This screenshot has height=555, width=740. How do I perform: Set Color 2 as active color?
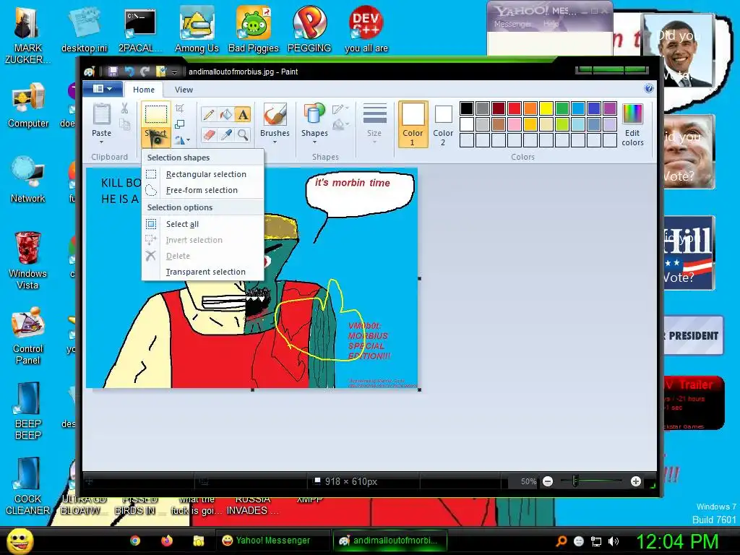443,124
